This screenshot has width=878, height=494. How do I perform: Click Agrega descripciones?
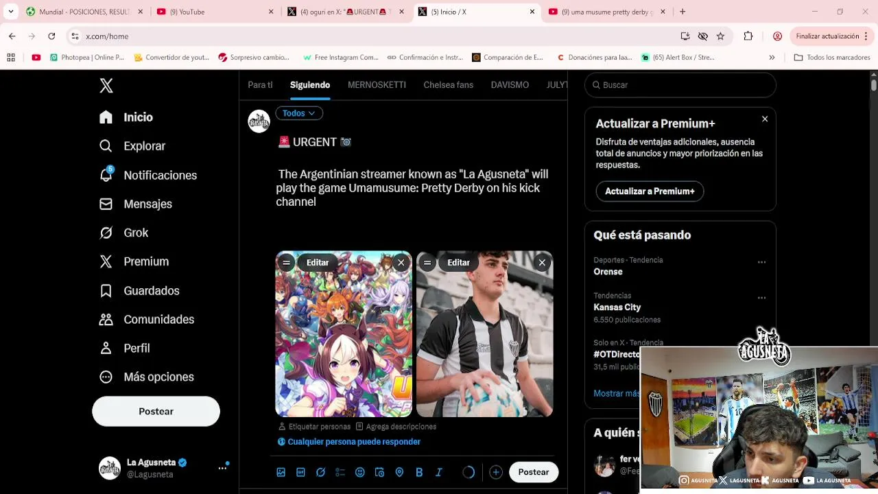click(396, 427)
